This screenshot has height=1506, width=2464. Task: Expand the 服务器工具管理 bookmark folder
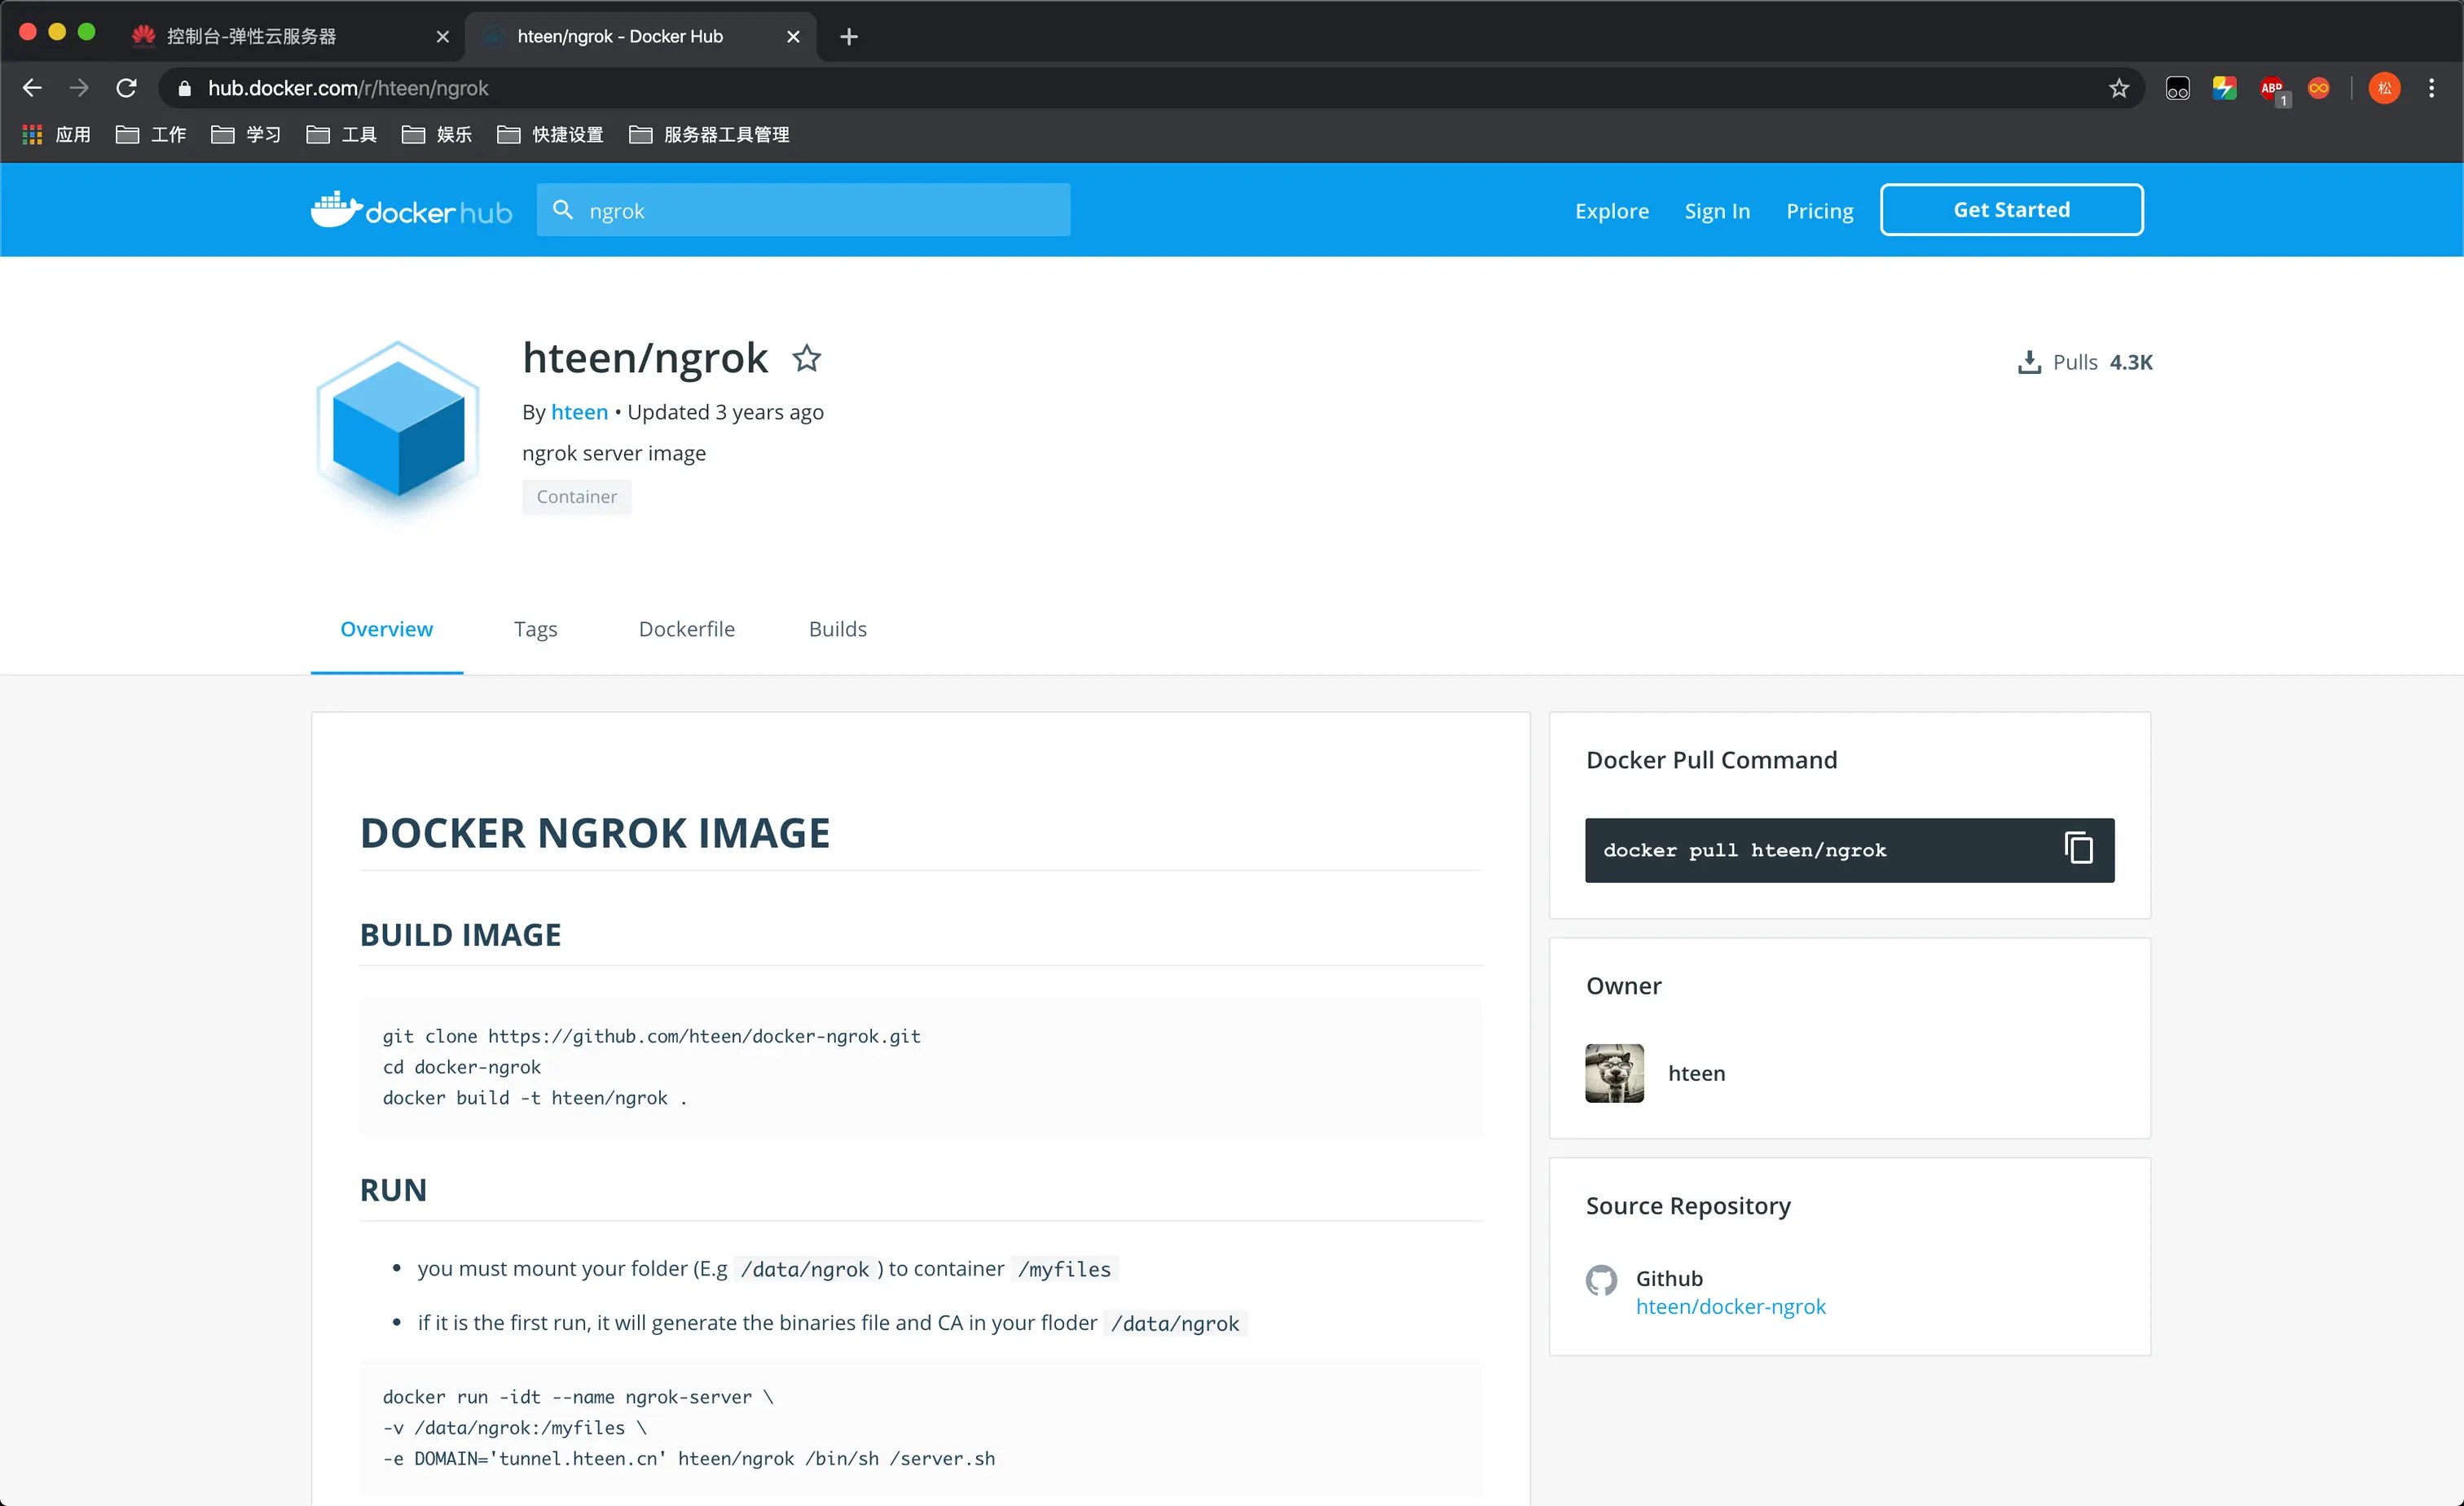[x=709, y=134]
